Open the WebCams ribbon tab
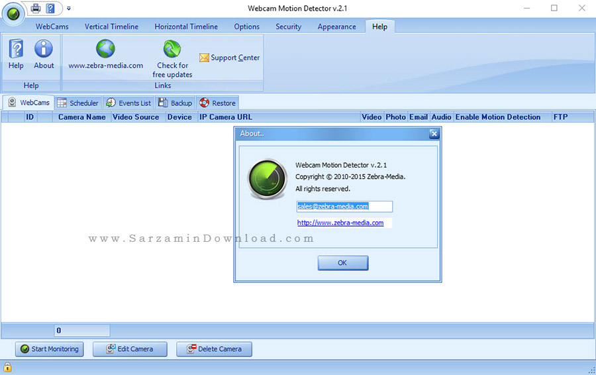The image size is (596, 375). (52, 27)
